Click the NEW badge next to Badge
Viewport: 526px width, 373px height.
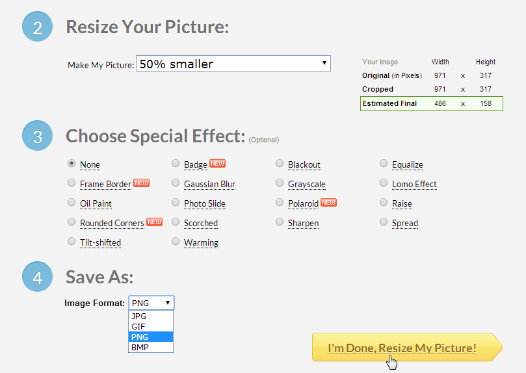217,164
